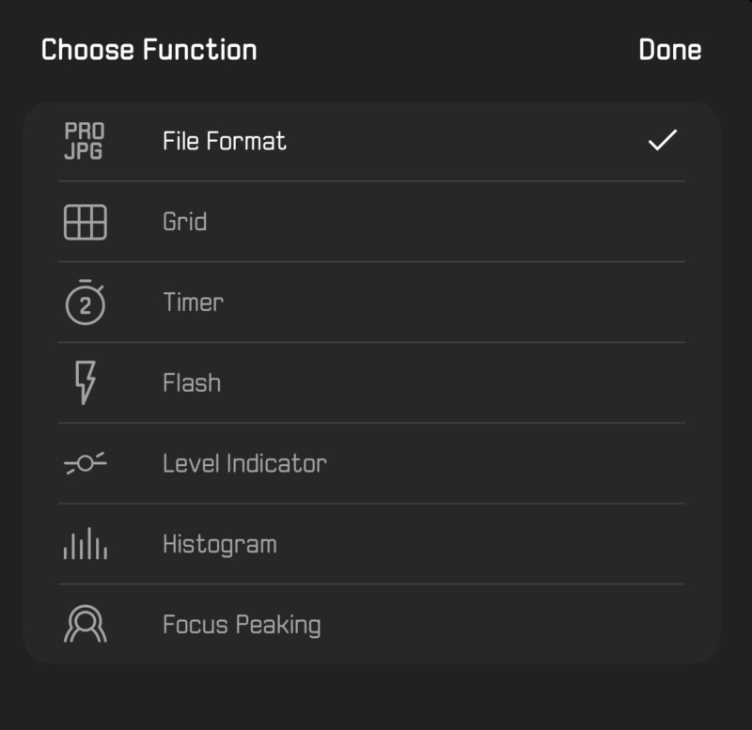Enable Grid as the chosen function
Viewport: 752px width, 730px height.
pyautogui.click(x=376, y=221)
